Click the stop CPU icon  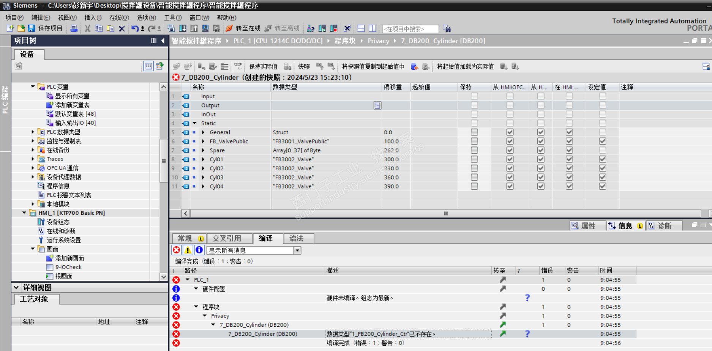pos(334,28)
